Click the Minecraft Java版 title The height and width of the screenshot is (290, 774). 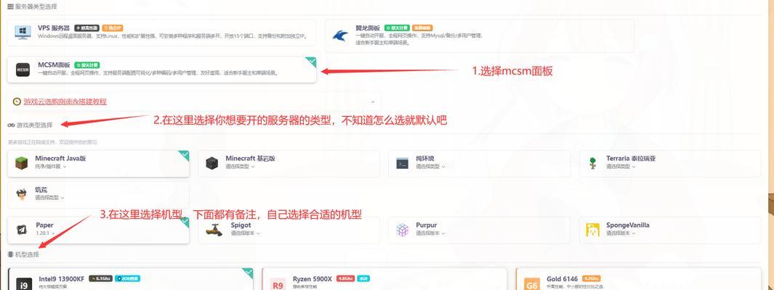click(61, 159)
